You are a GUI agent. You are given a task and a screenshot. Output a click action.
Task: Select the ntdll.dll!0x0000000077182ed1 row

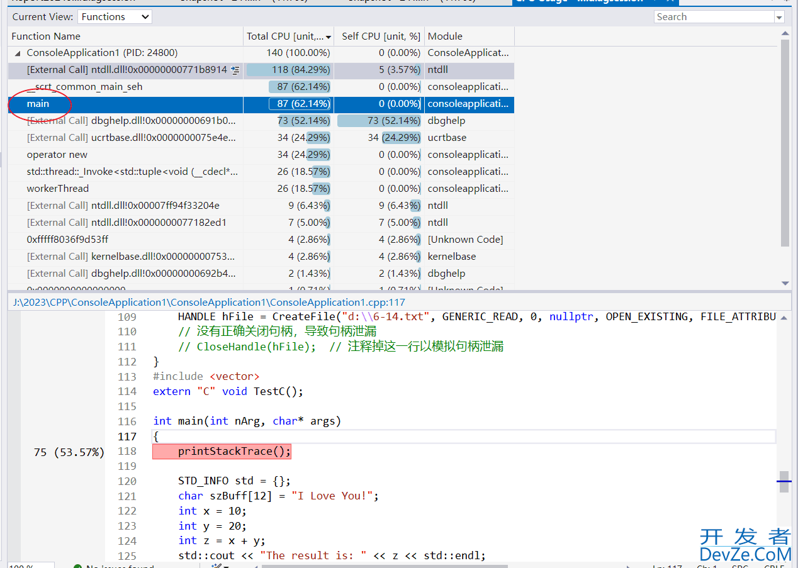click(261, 223)
